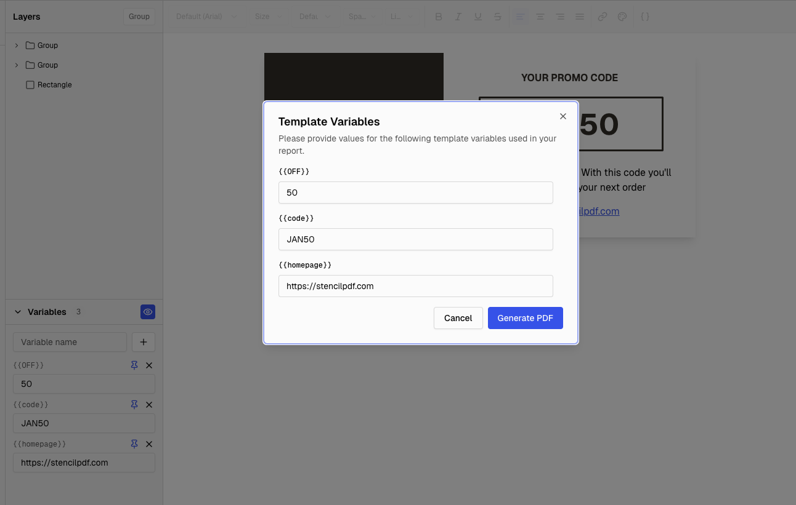
Task: Click the Variables count 3
Action: [78, 312]
